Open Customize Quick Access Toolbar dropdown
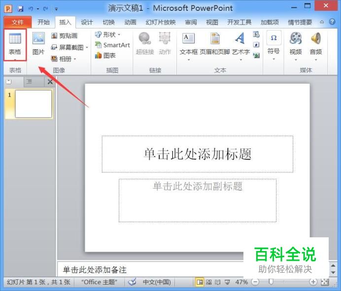 pyautogui.click(x=56, y=9)
